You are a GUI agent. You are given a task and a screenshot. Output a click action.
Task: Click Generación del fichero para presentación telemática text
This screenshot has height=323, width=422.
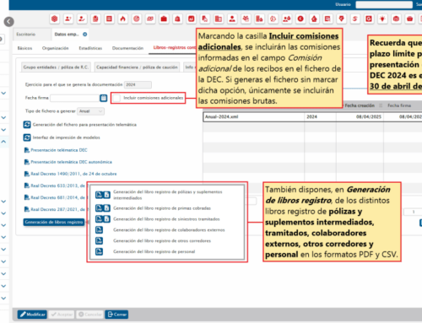click(x=84, y=125)
